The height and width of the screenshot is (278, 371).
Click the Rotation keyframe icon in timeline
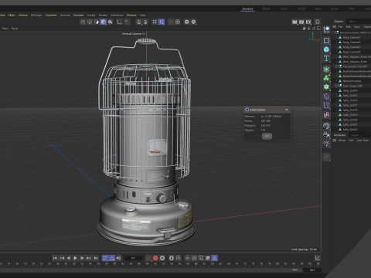pyautogui.click(x=194, y=258)
